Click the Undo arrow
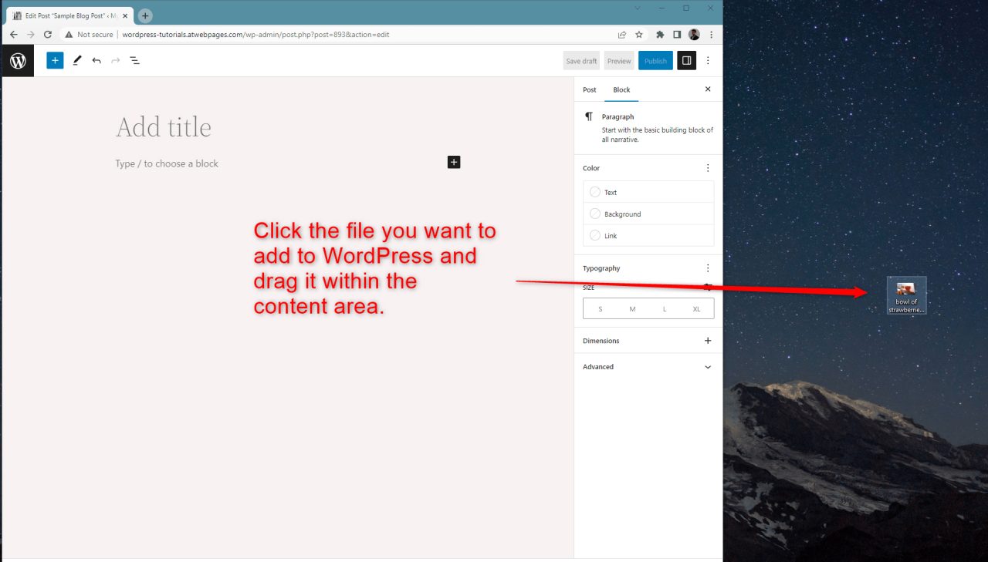This screenshot has height=562, width=988. 96,60
